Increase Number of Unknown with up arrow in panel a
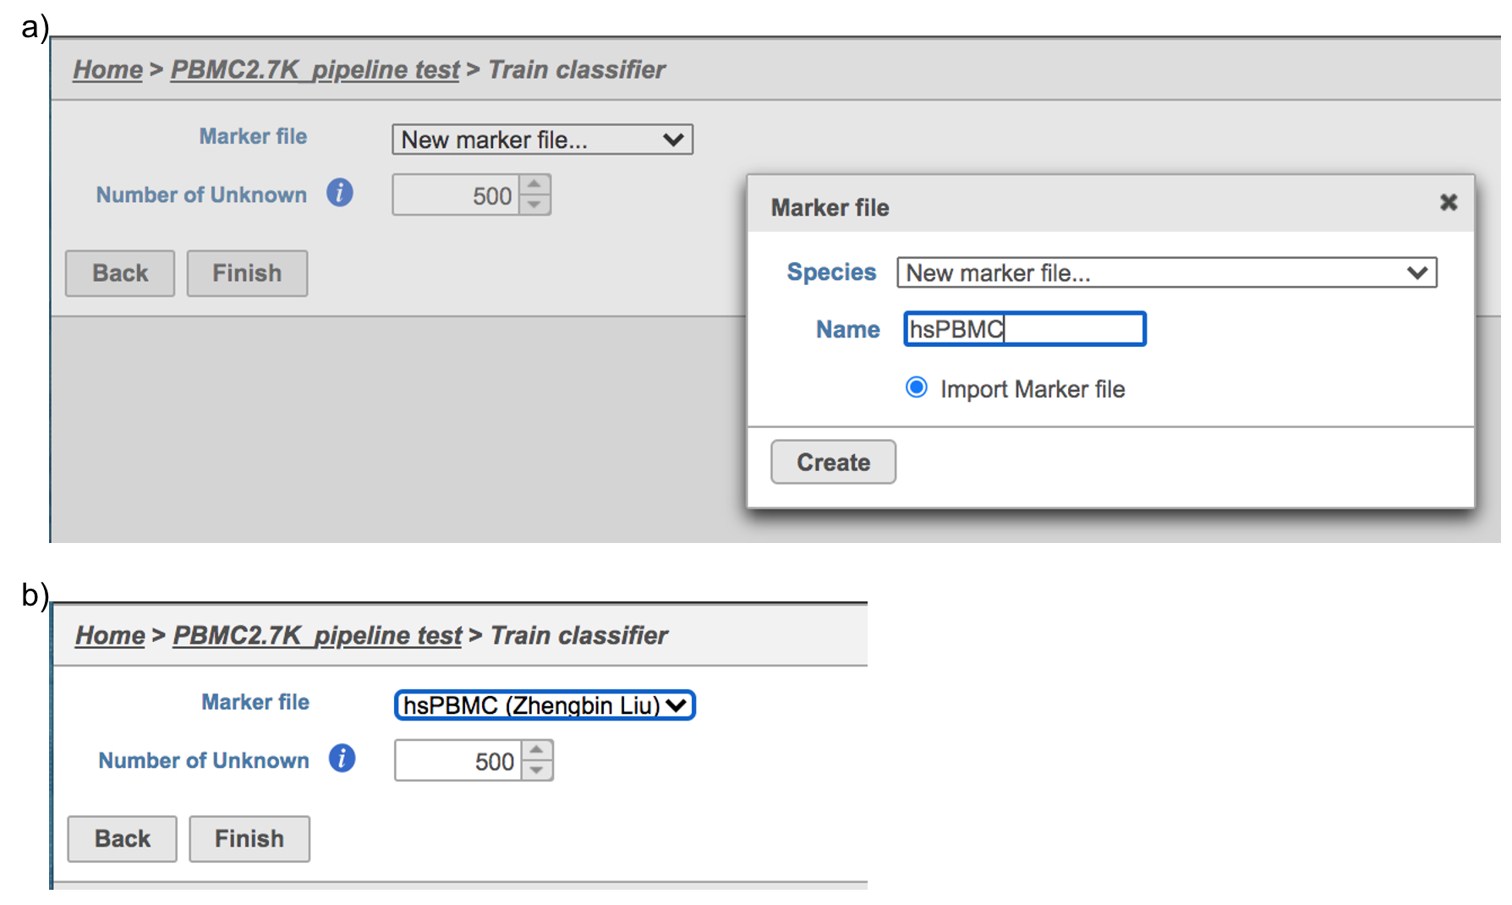 534,184
